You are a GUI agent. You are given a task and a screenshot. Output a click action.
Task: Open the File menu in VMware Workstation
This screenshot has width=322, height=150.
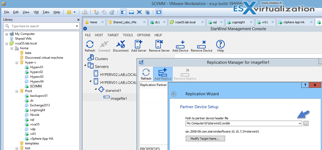point(7,12)
